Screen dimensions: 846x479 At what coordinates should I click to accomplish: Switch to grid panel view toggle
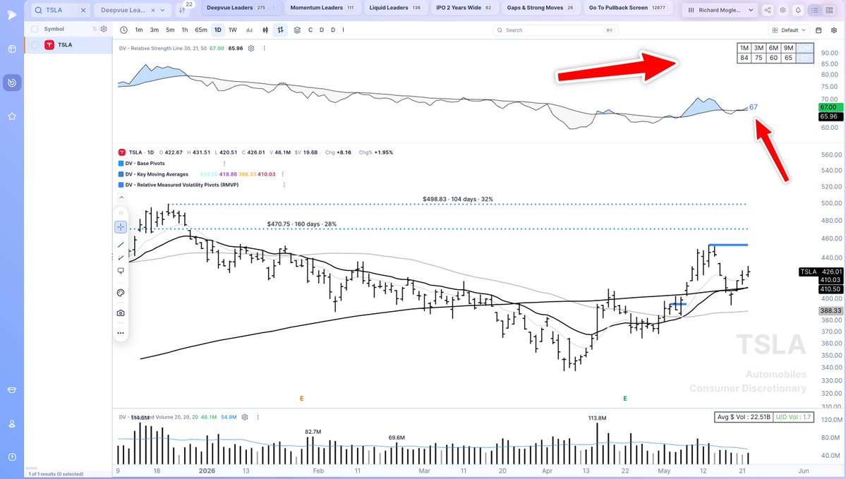click(x=829, y=11)
